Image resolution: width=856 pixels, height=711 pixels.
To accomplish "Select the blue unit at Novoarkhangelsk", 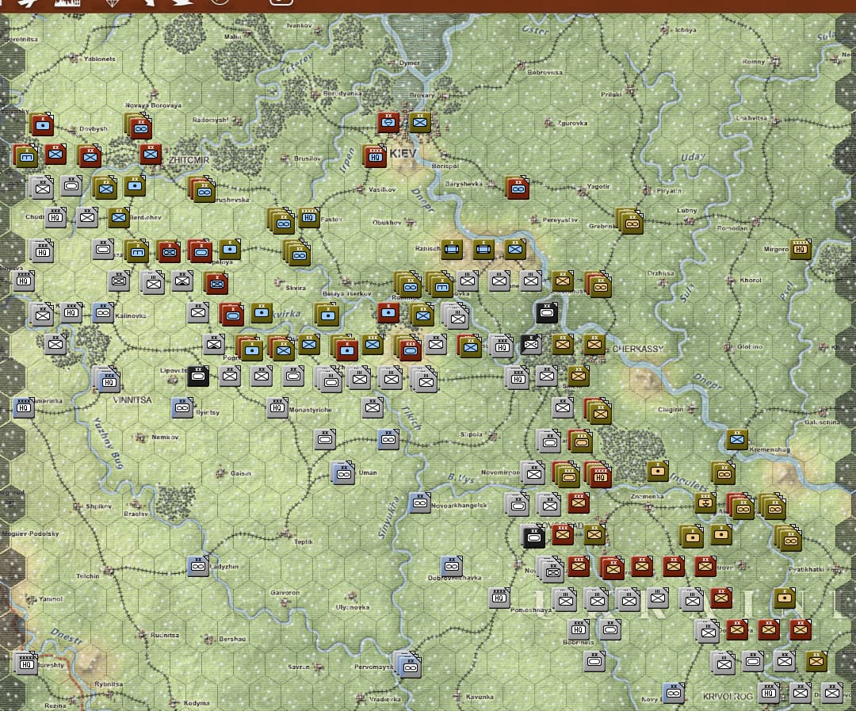I will [420, 503].
